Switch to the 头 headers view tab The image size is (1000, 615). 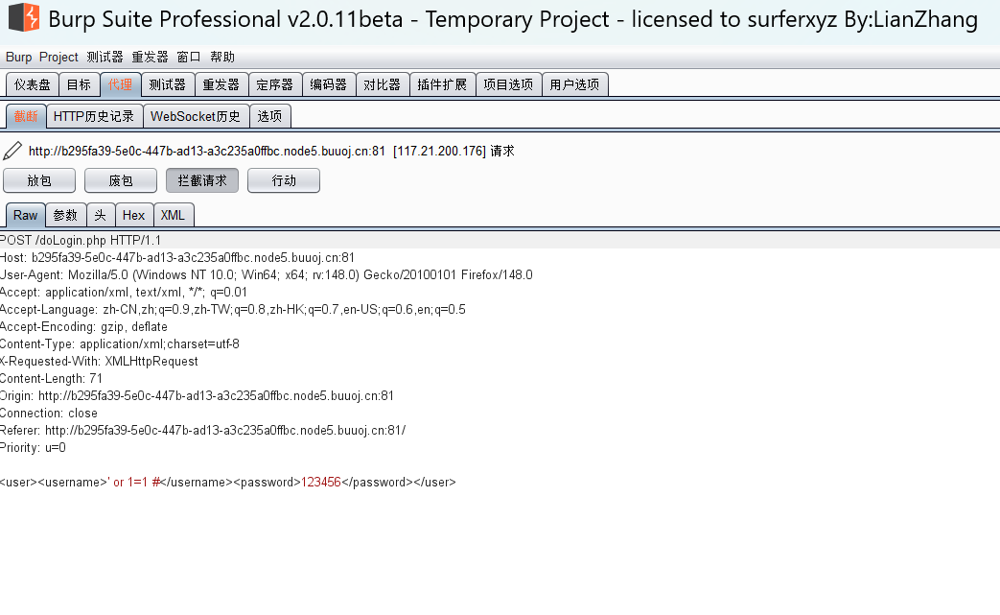tap(101, 215)
